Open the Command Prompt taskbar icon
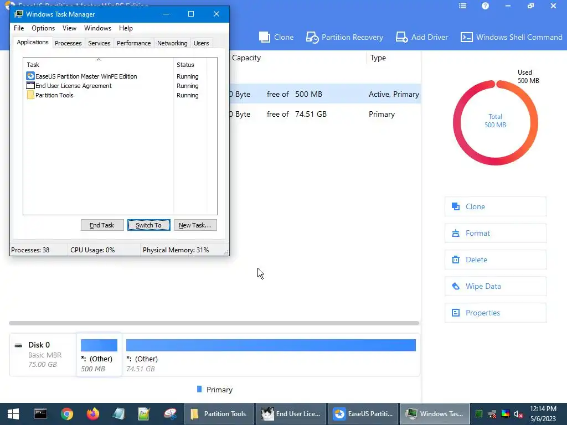Screen dimensions: 567x425 (40, 414)
